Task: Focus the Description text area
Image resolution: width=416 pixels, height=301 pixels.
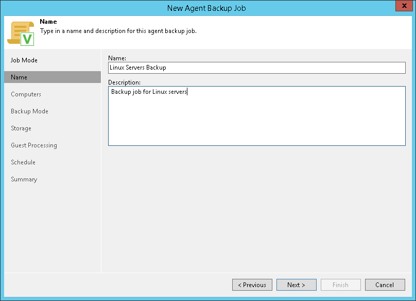Action: click(x=256, y=116)
